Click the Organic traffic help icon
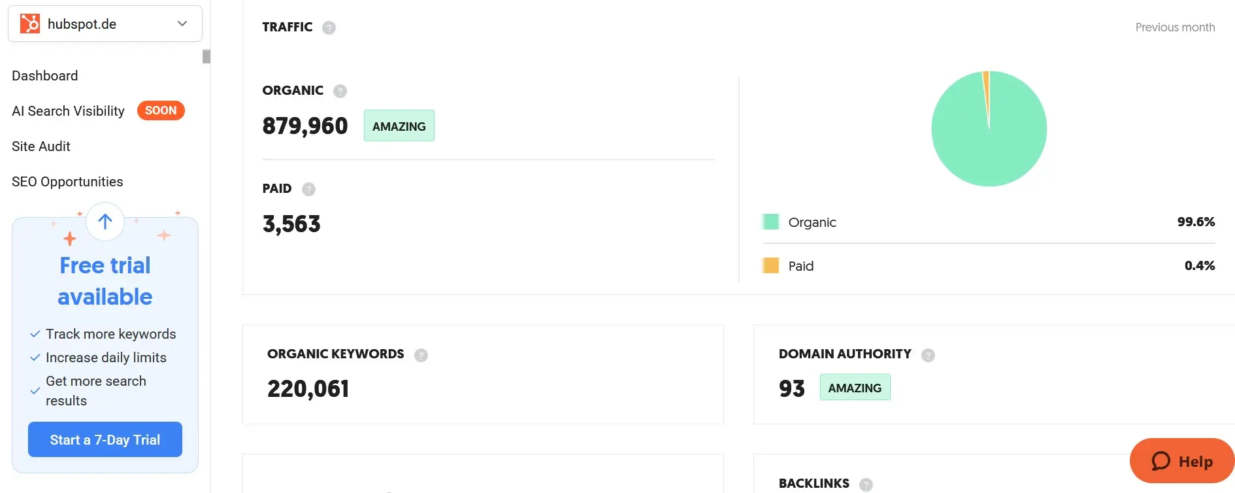Viewport: 1235px width, 493px height. point(340,91)
